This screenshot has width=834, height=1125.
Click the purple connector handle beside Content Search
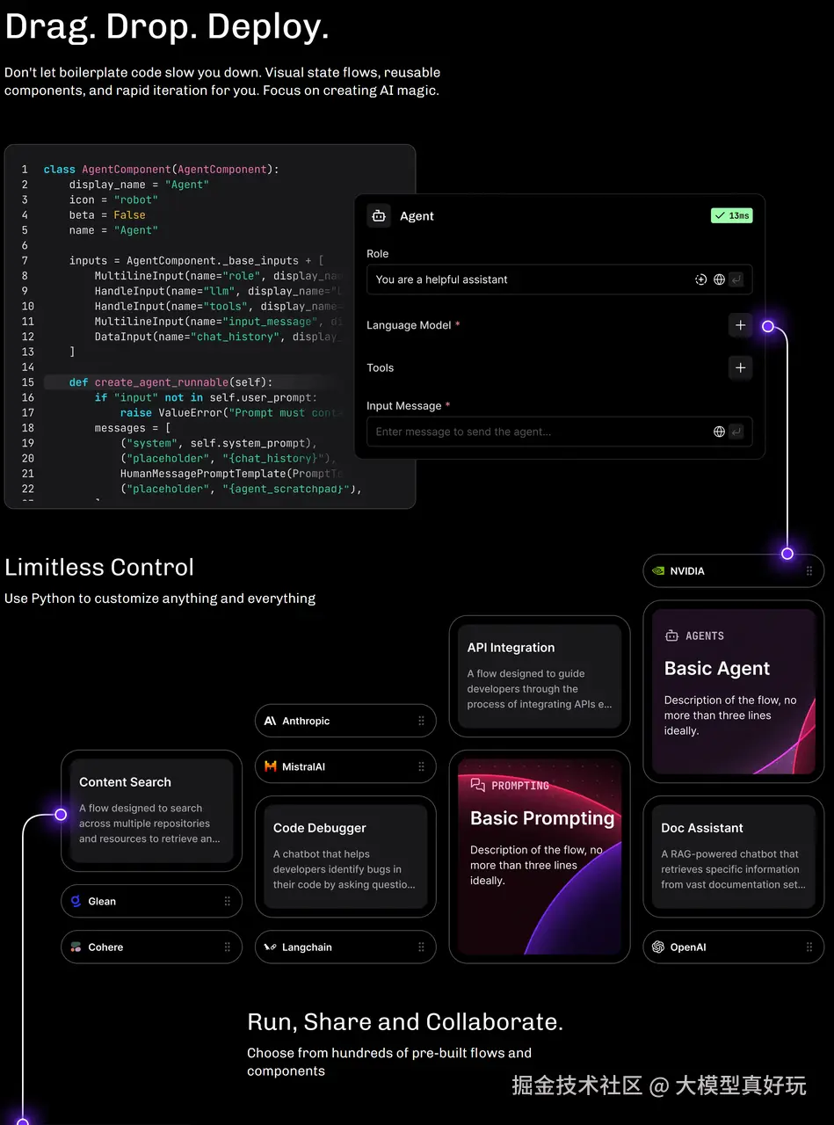tap(61, 815)
